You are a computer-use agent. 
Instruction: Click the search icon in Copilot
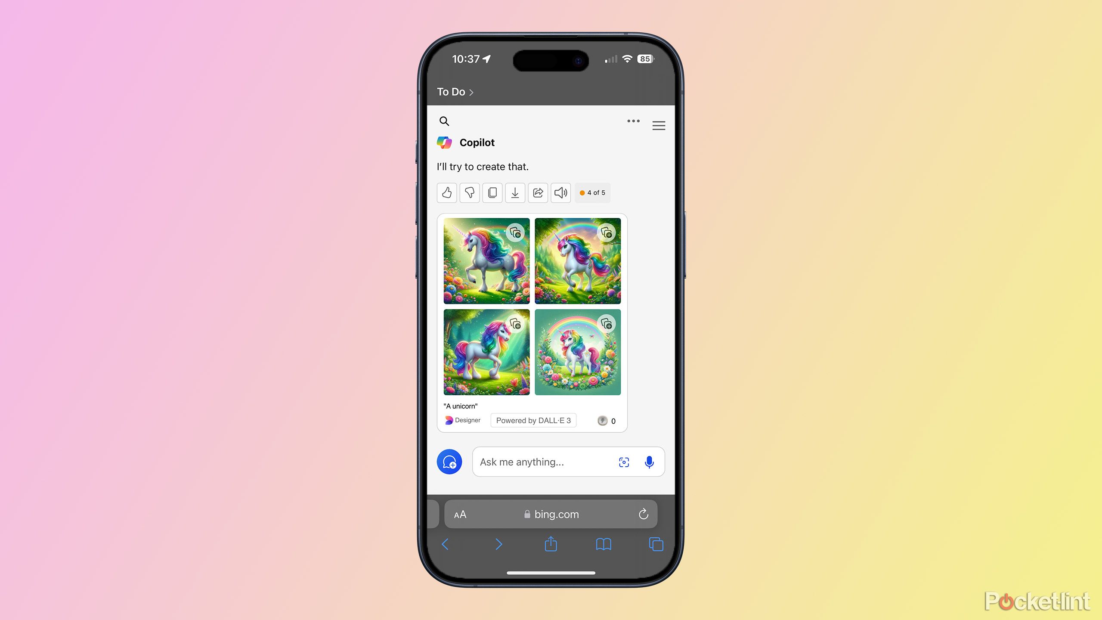coord(446,121)
